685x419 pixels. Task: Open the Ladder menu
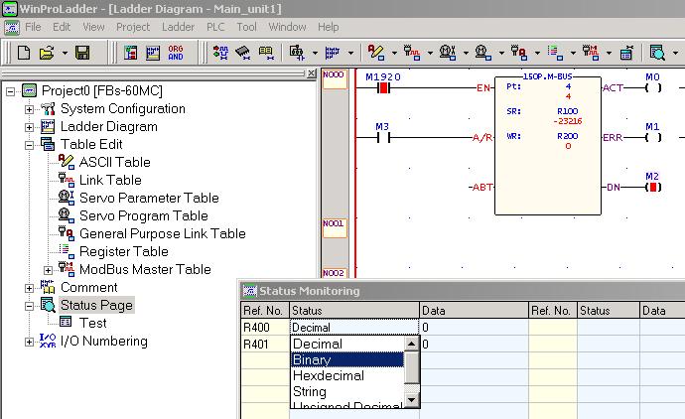[178, 27]
